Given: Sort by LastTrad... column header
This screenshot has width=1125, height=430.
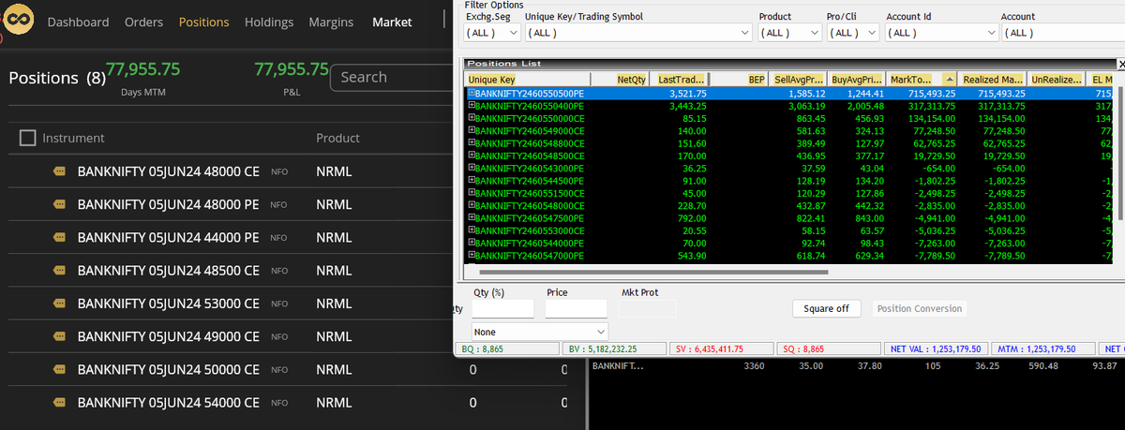Looking at the screenshot, I should [681, 81].
